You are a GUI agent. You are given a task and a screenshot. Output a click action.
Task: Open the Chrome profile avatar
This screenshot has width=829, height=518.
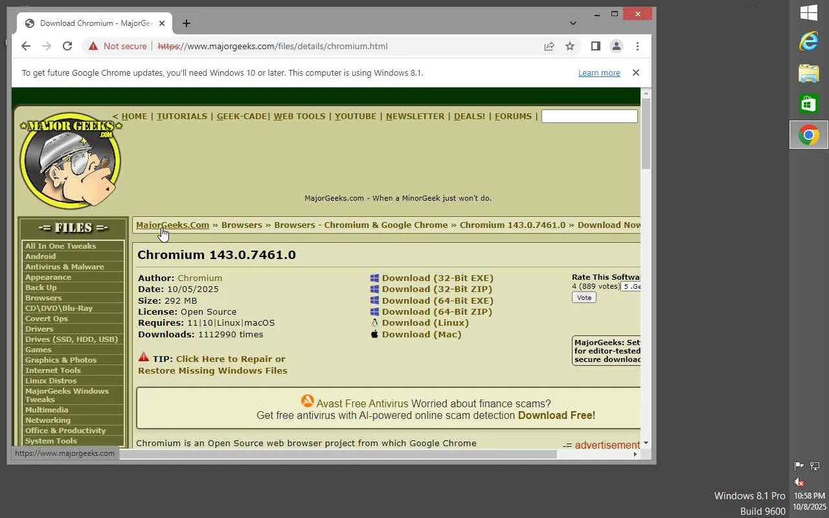tap(617, 46)
